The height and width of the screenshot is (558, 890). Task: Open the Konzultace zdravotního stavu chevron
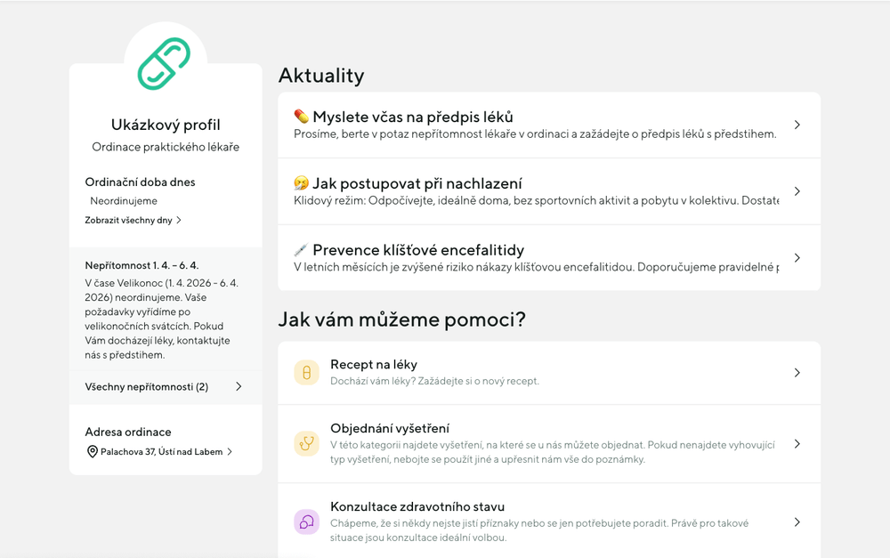click(x=797, y=522)
